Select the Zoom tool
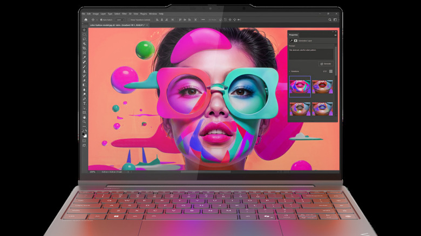 [84, 122]
